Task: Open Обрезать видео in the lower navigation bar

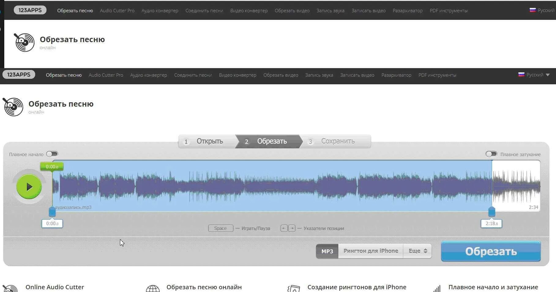Action: click(281, 75)
